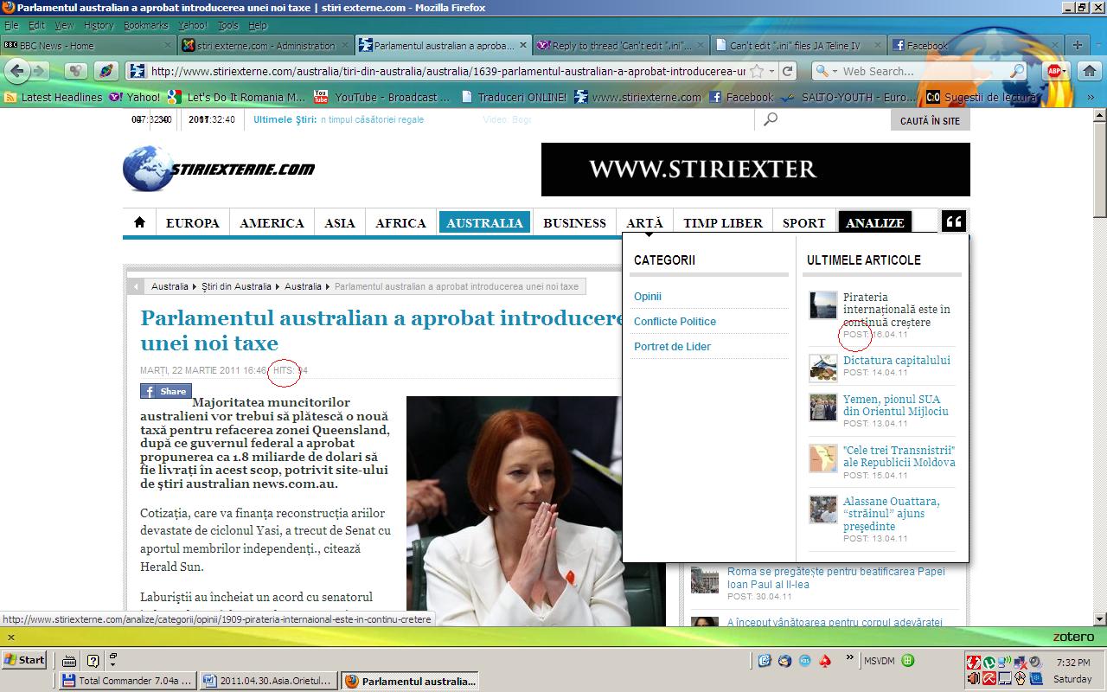The image size is (1107, 692).
Task: Click the Latest Headlines RSS bookmark
Action: click(54, 97)
